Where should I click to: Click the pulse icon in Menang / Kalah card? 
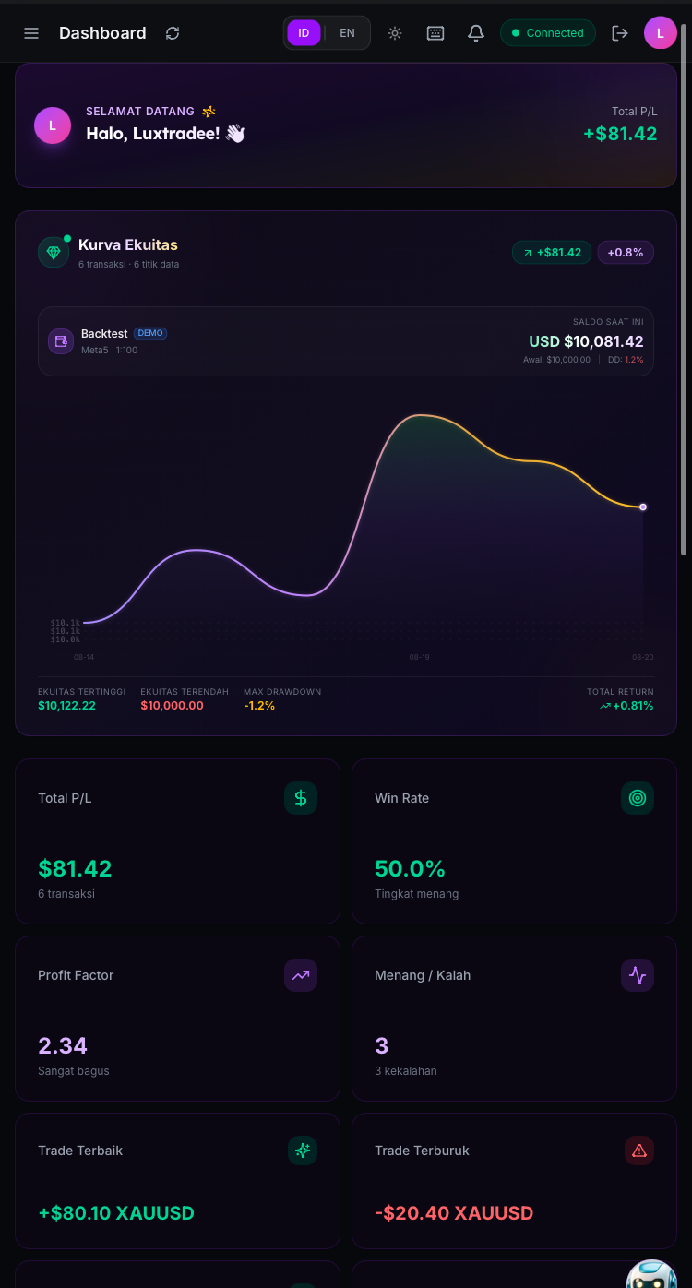[x=638, y=975]
